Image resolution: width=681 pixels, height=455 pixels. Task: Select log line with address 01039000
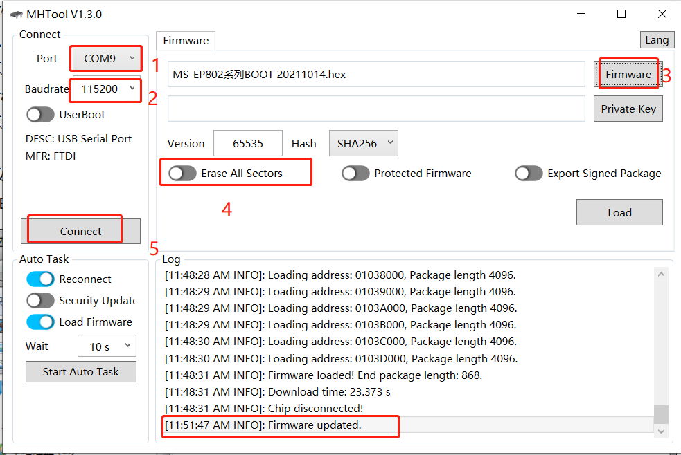[x=408, y=292]
